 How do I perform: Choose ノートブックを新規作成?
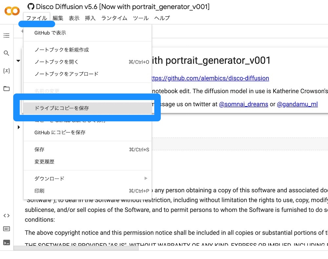pos(88,50)
